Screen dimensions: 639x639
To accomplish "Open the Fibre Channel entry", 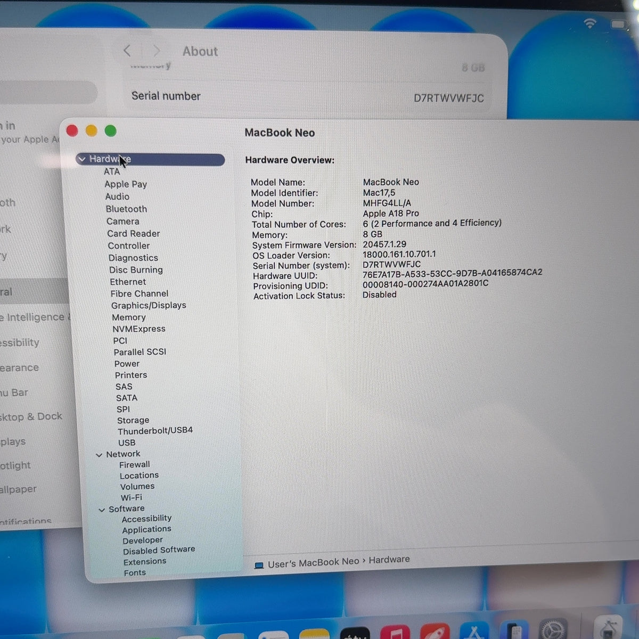I will pyautogui.click(x=140, y=294).
